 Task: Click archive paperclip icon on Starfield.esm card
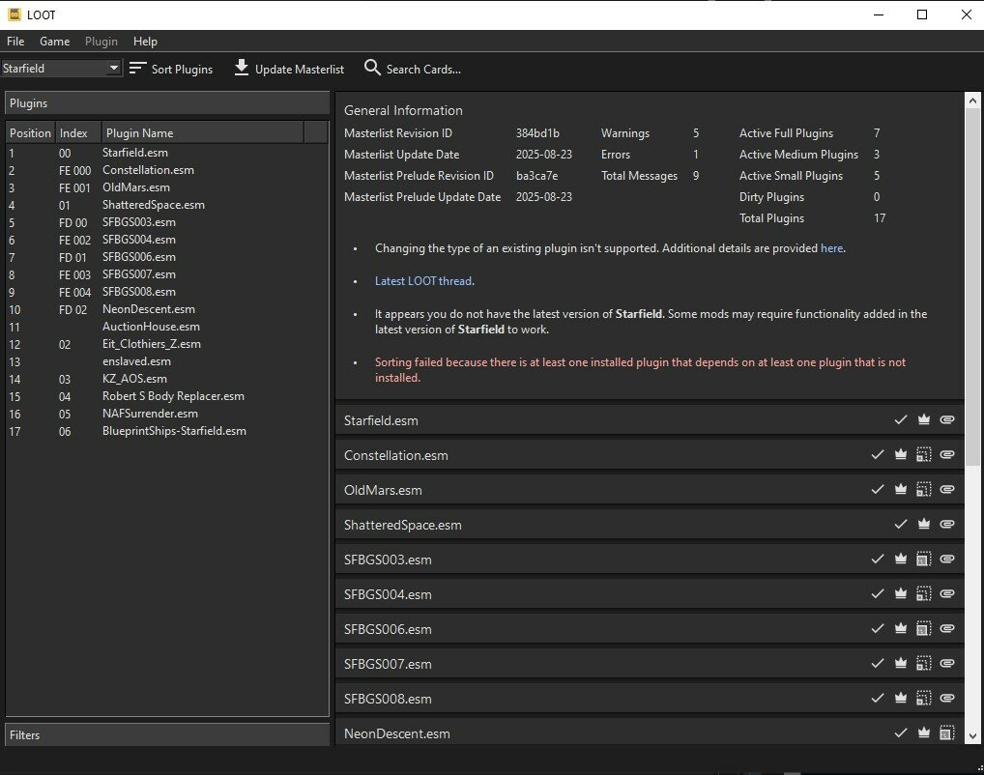(947, 419)
